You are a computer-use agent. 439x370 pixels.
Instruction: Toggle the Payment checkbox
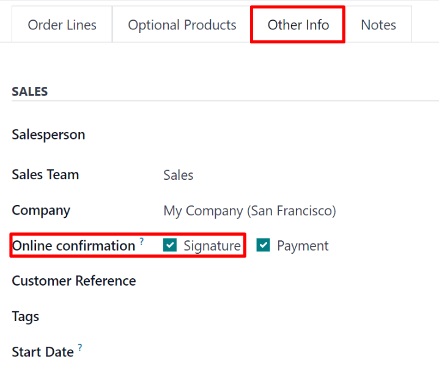click(263, 246)
